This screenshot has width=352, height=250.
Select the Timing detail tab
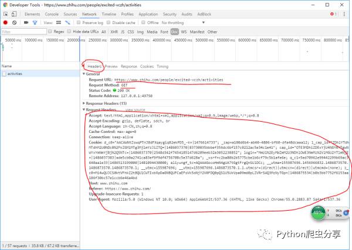[x=163, y=66]
